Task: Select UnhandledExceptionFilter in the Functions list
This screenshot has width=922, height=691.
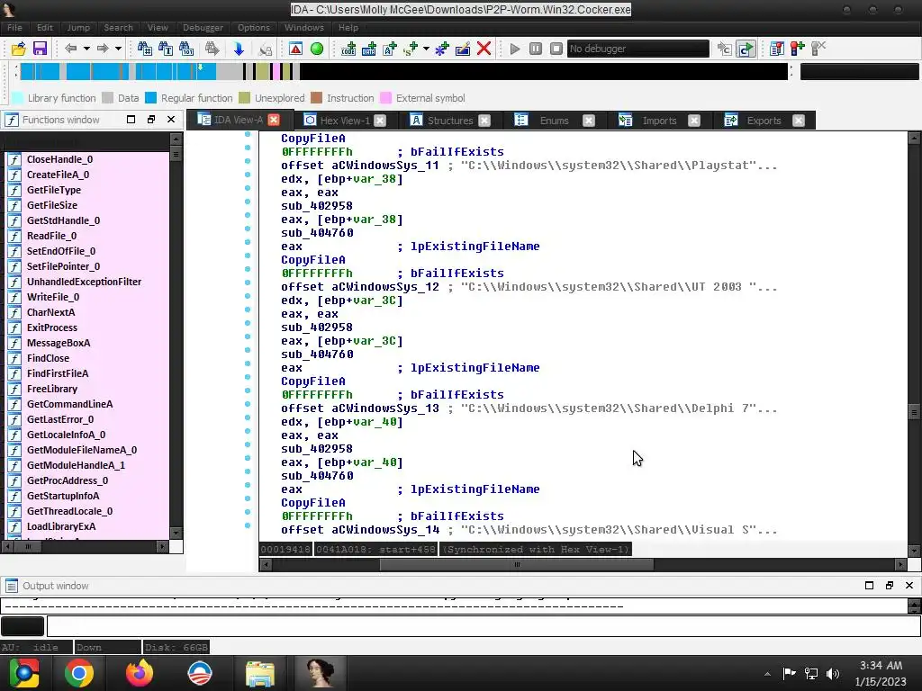Action: tap(84, 282)
